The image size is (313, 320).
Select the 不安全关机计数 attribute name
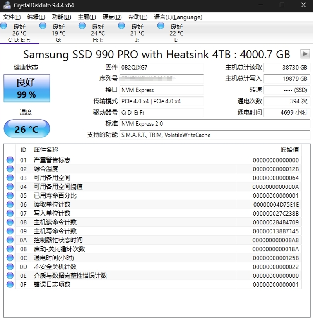[55, 267]
